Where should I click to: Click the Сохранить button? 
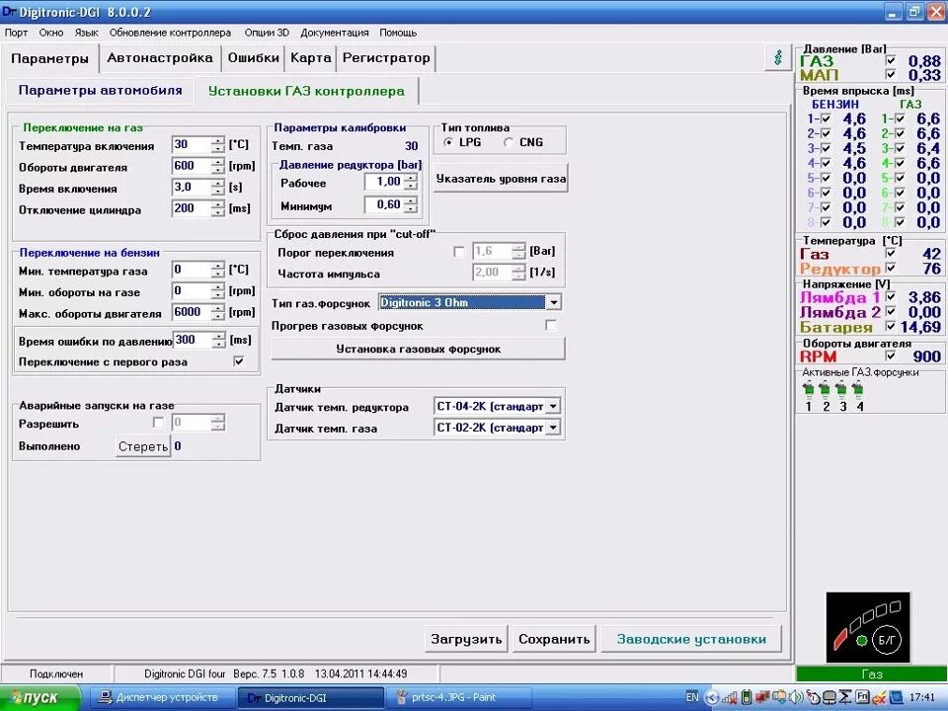click(x=554, y=639)
